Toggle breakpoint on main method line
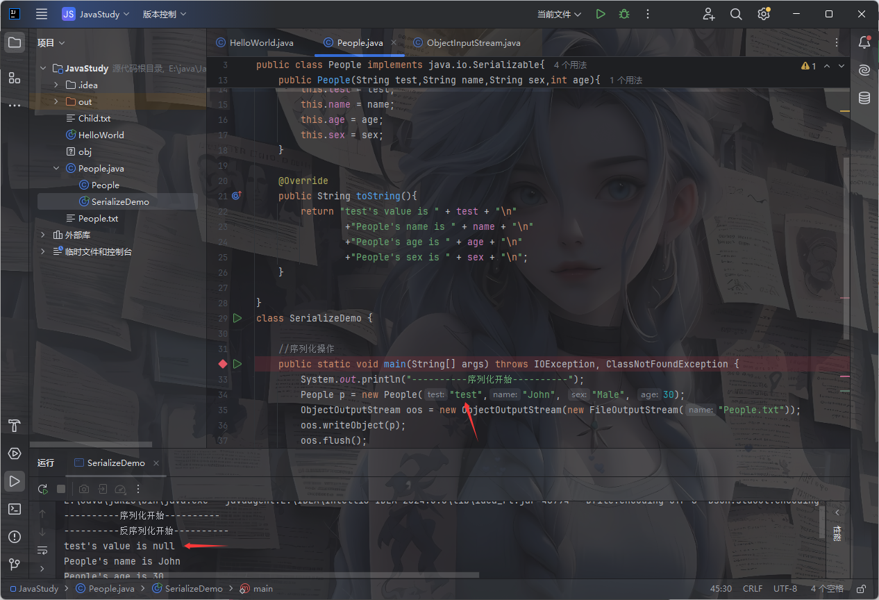 [223, 364]
